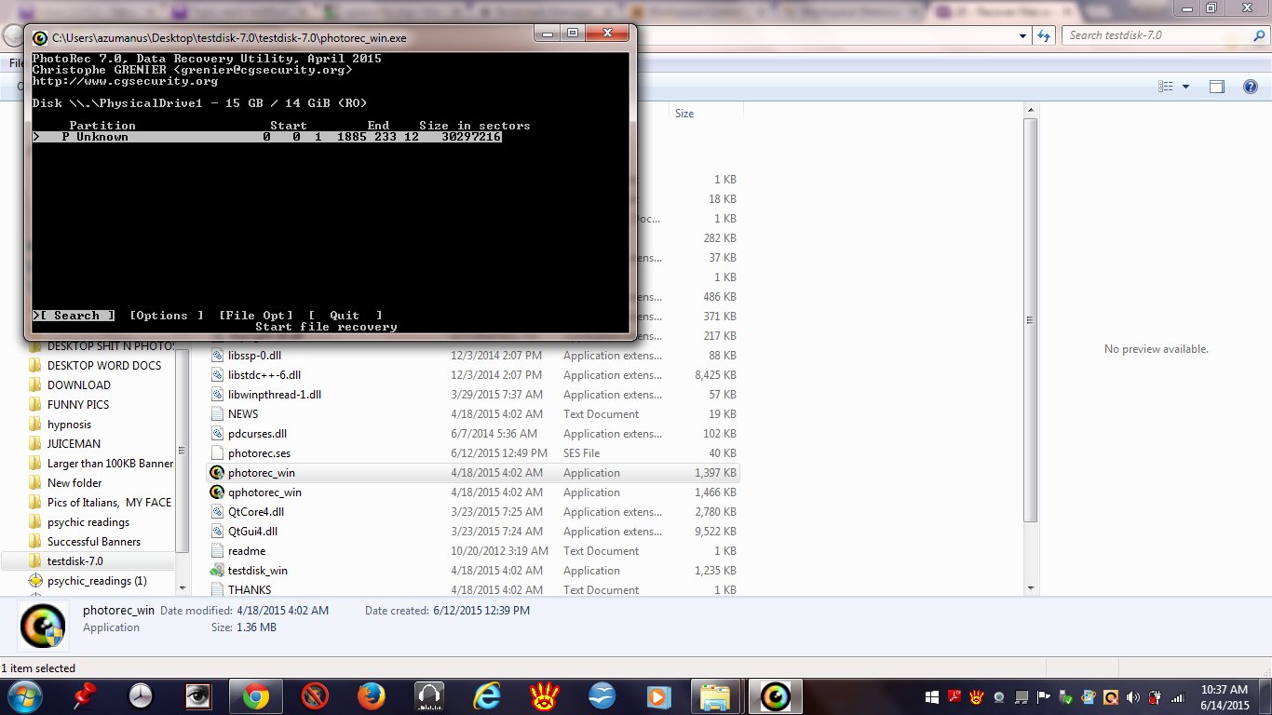1272x715 pixels.
Task: Switch to Google Chrome in taskbar
Action: click(x=256, y=695)
